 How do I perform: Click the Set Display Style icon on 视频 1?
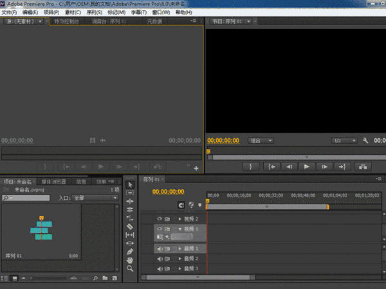pyautogui.click(x=160, y=237)
